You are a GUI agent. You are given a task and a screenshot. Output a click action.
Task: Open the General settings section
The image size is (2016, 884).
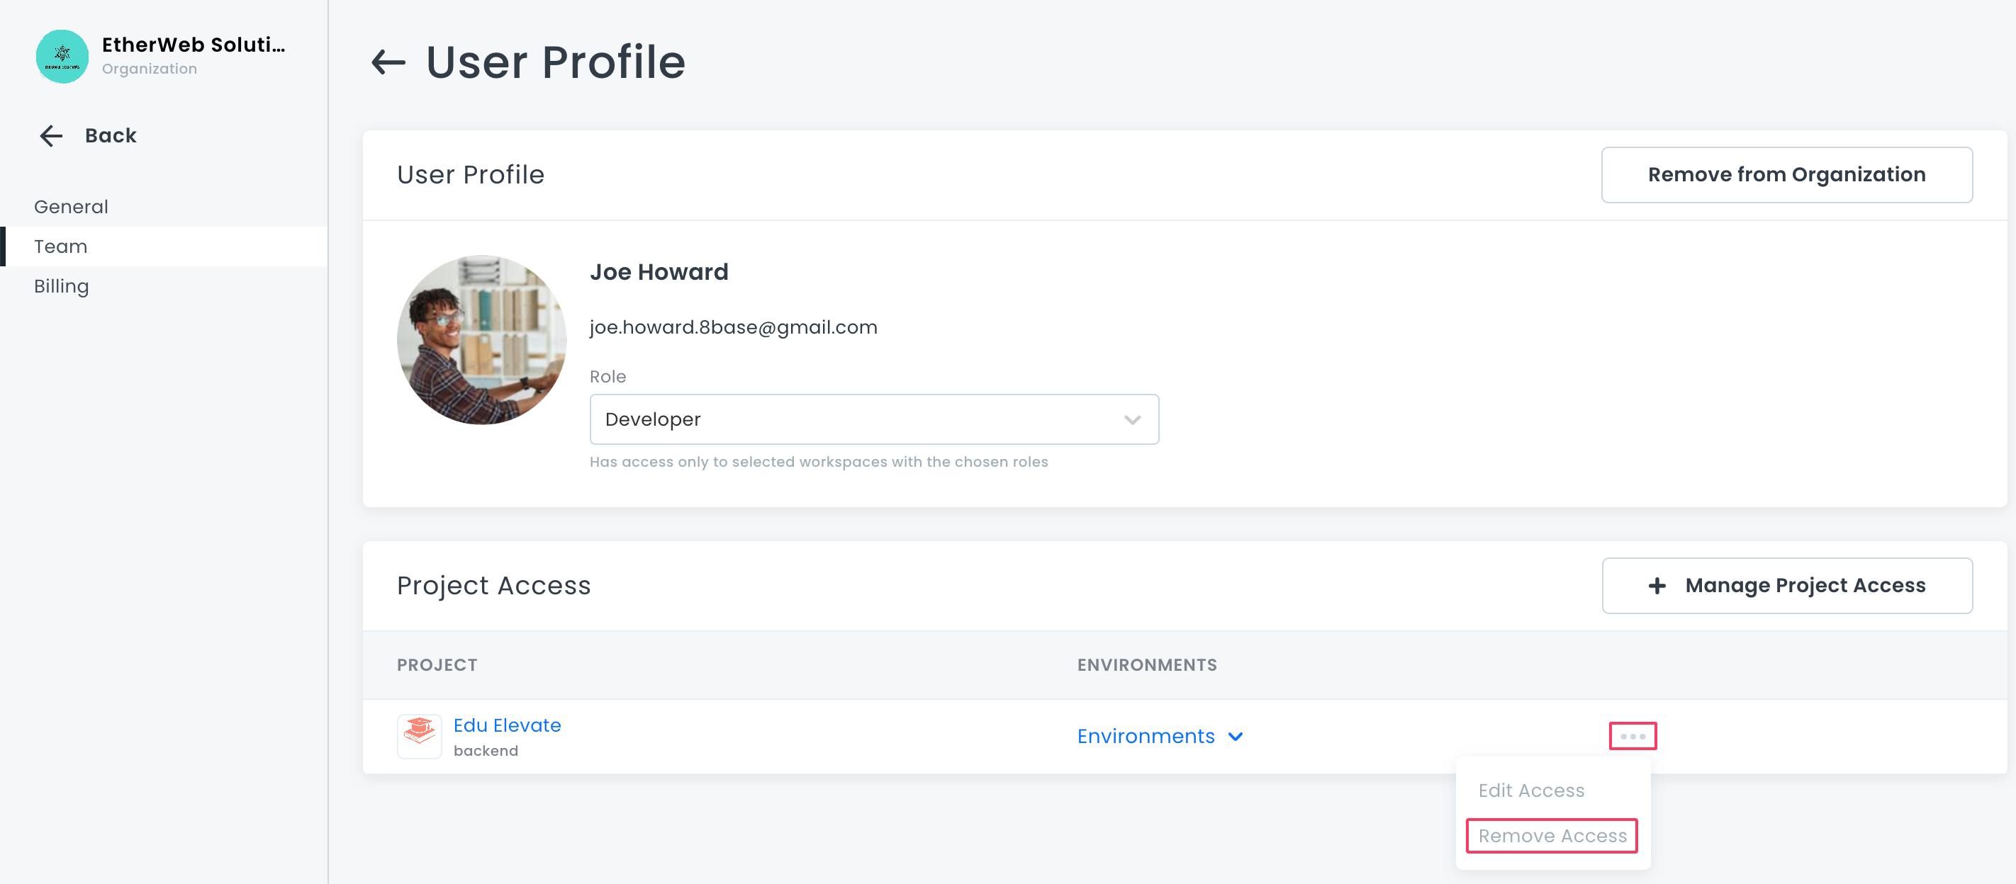(x=71, y=207)
